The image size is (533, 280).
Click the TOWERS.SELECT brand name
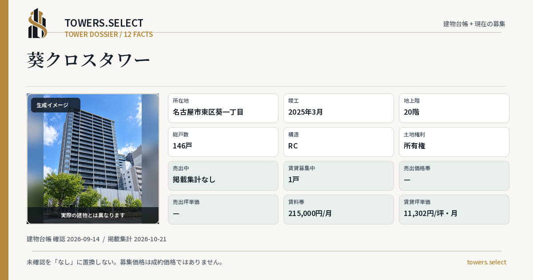[x=104, y=23]
